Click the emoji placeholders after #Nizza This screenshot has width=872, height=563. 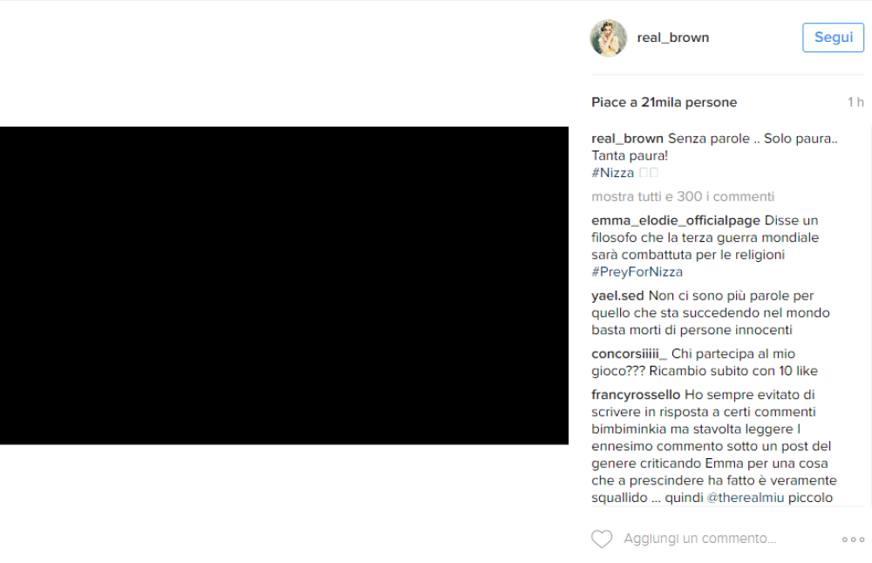pyautogui.click(x=649, y=173)
